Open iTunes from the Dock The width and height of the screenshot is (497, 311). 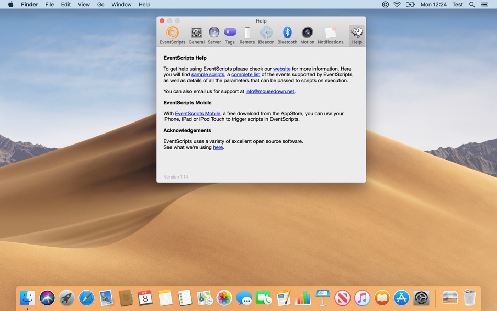362,298
